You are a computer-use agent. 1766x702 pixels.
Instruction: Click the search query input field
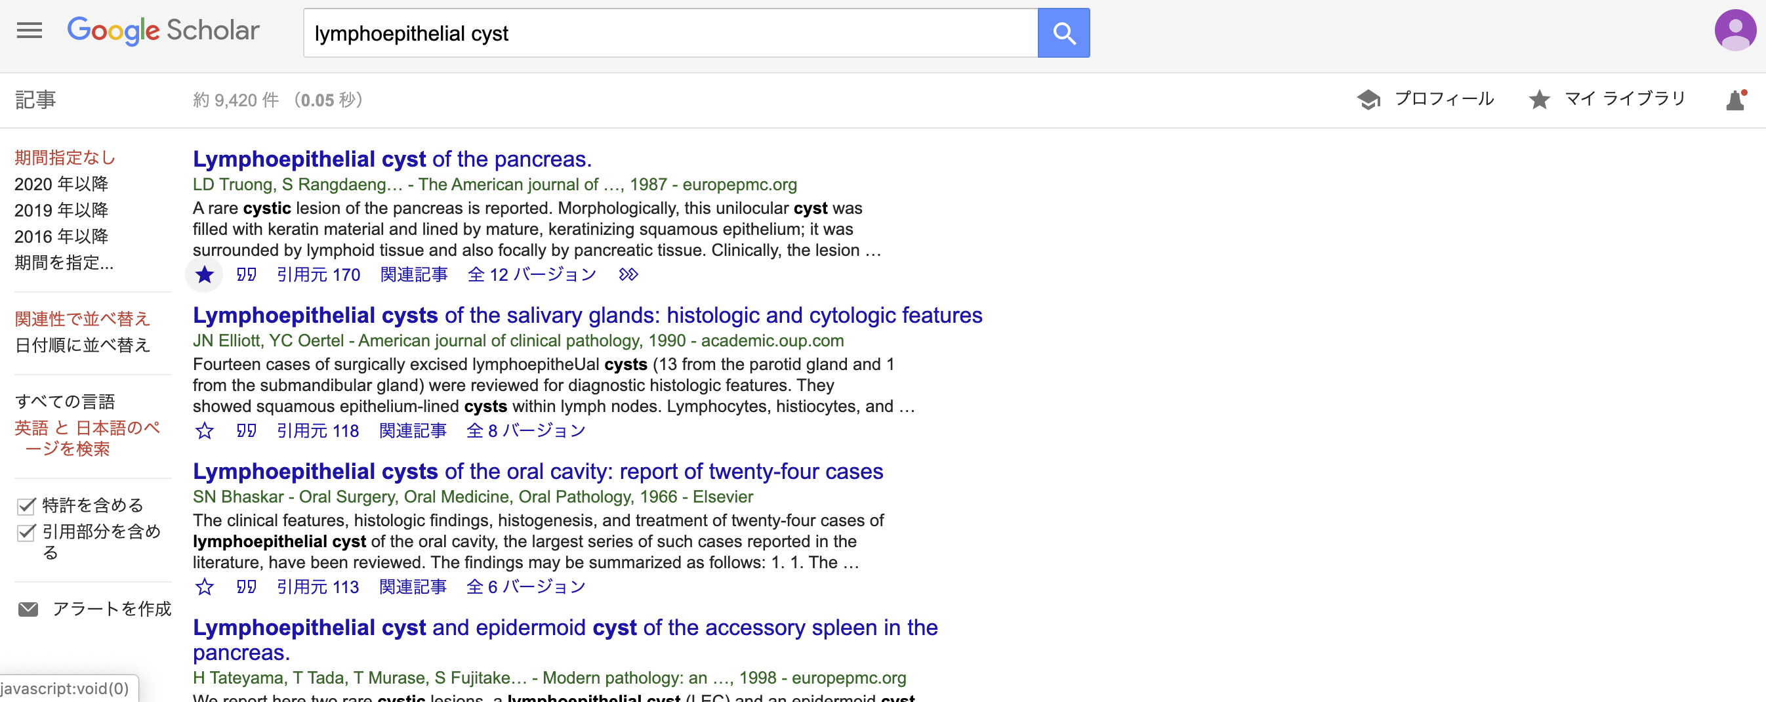(x=670, y=33)
